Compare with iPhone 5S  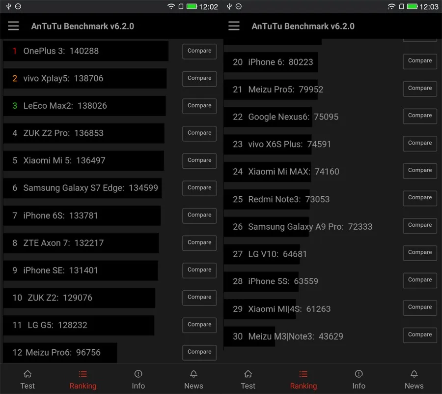pos(420,280)
